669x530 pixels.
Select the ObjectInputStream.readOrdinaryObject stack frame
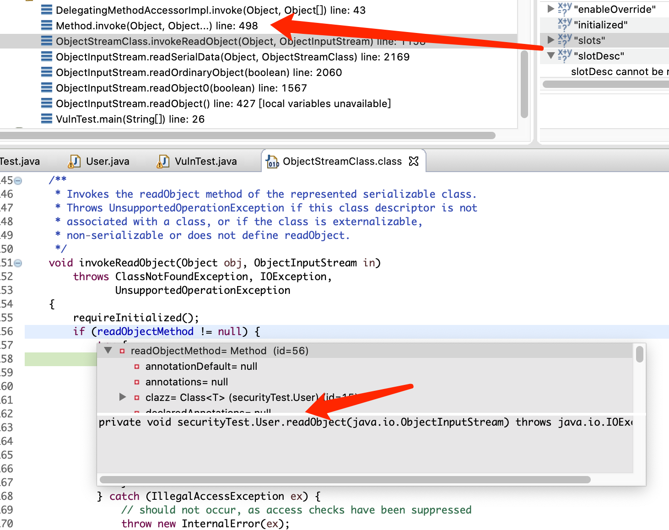199,72
